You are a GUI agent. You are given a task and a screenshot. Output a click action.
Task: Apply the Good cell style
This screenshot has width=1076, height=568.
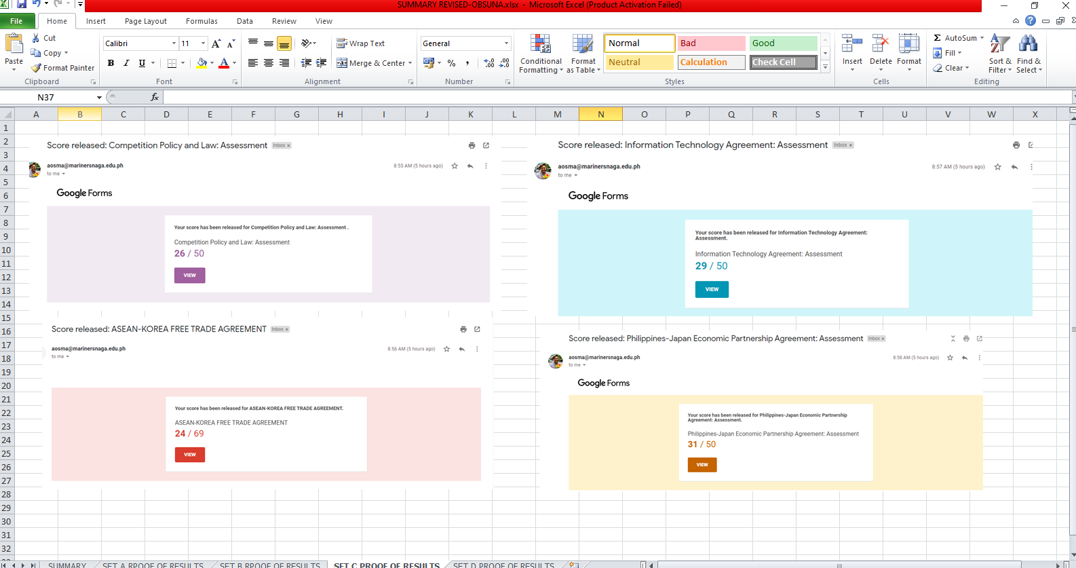(783, 43)
